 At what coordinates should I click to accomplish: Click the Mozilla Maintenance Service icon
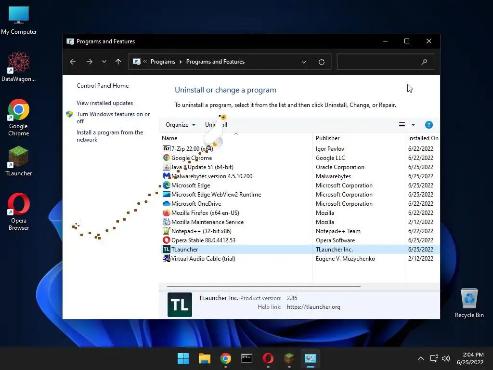[x=166, y=222]
